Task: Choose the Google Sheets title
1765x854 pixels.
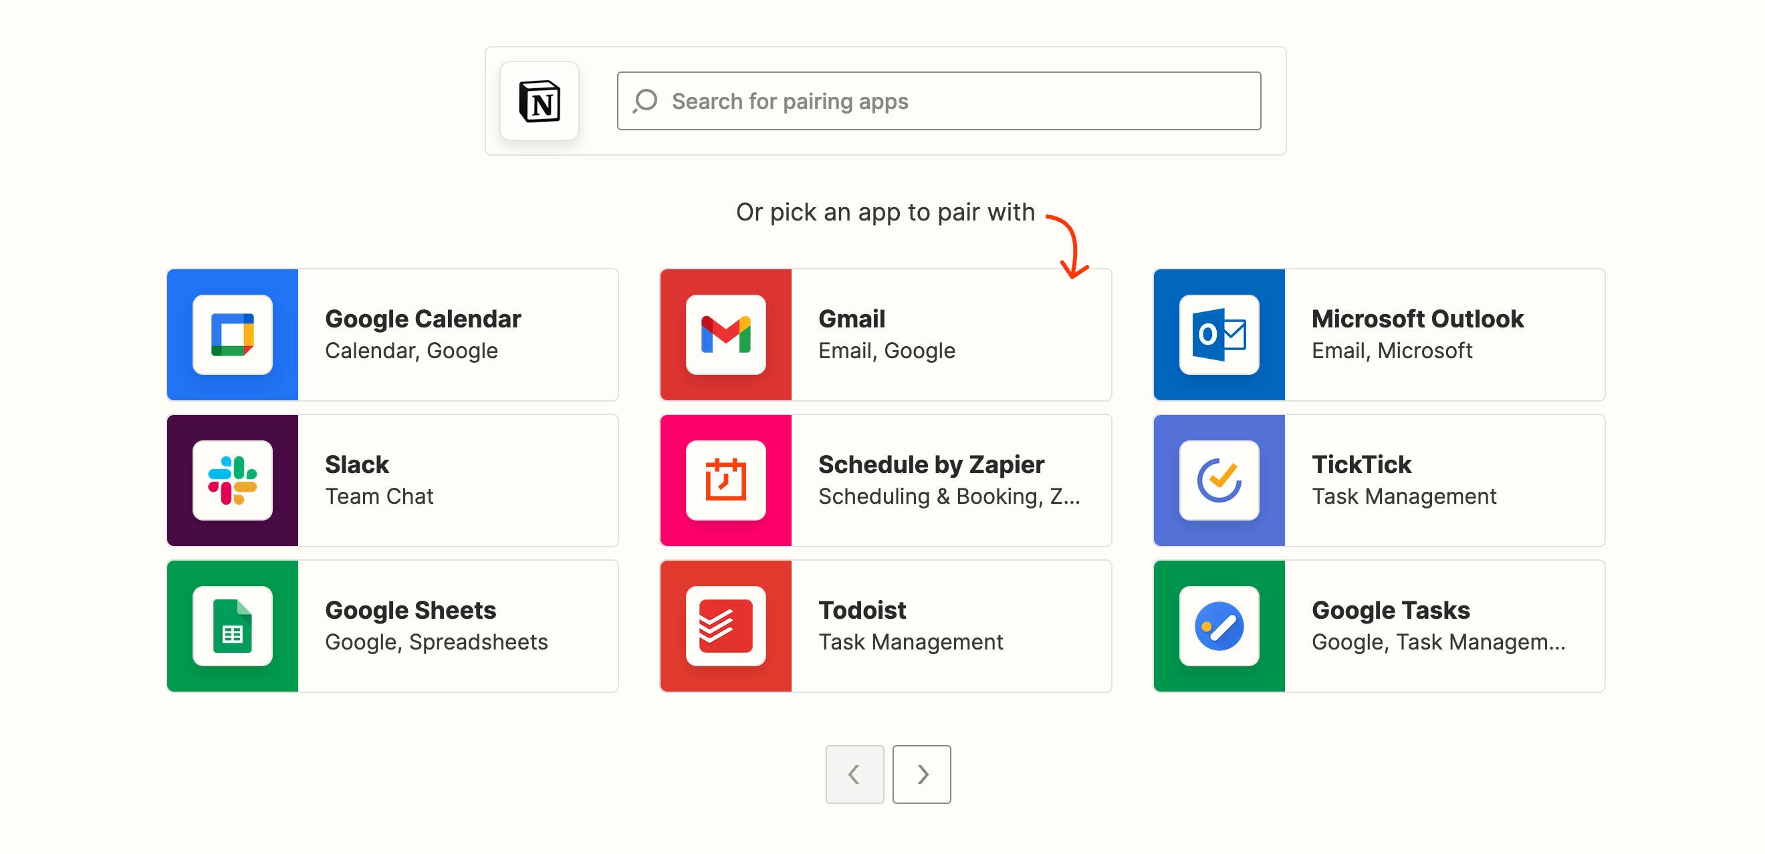Action: [x=410, y=610]
